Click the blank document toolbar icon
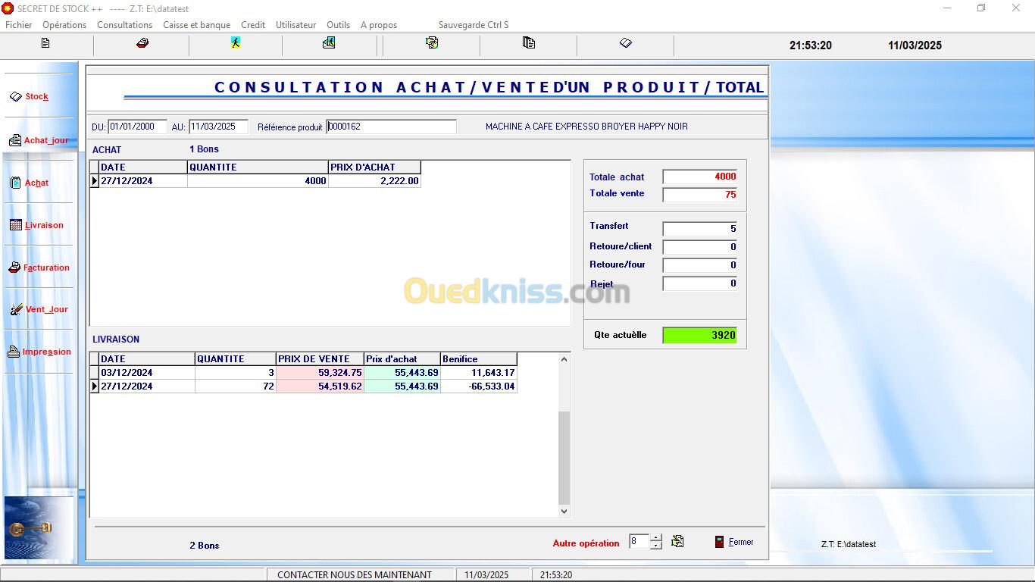Viewport: 1035px width, 582px height. pos(45,43)
